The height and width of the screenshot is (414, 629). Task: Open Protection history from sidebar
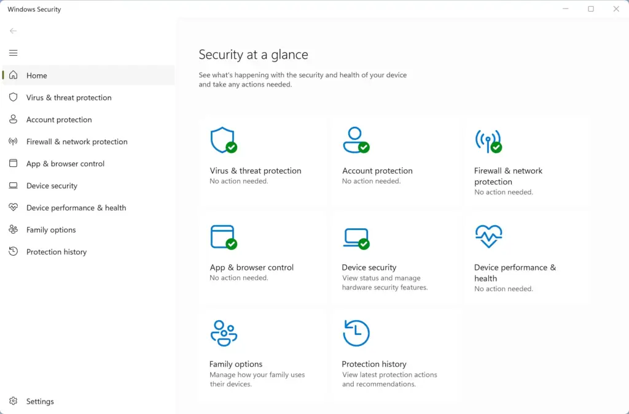coord(88,251)
